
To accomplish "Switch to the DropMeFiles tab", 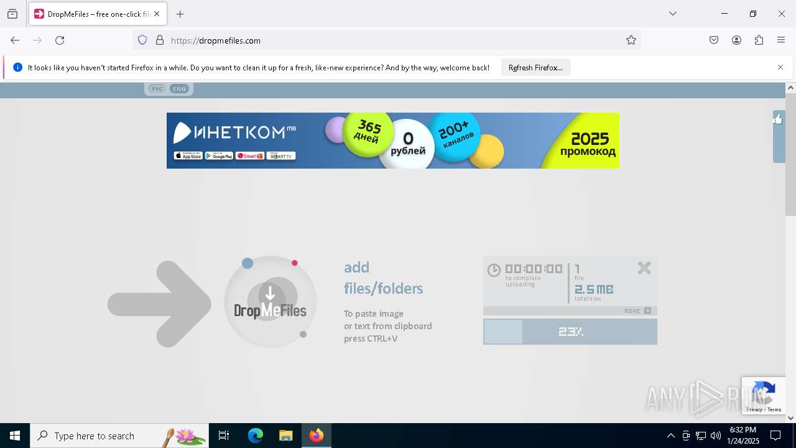I will 97,14.
